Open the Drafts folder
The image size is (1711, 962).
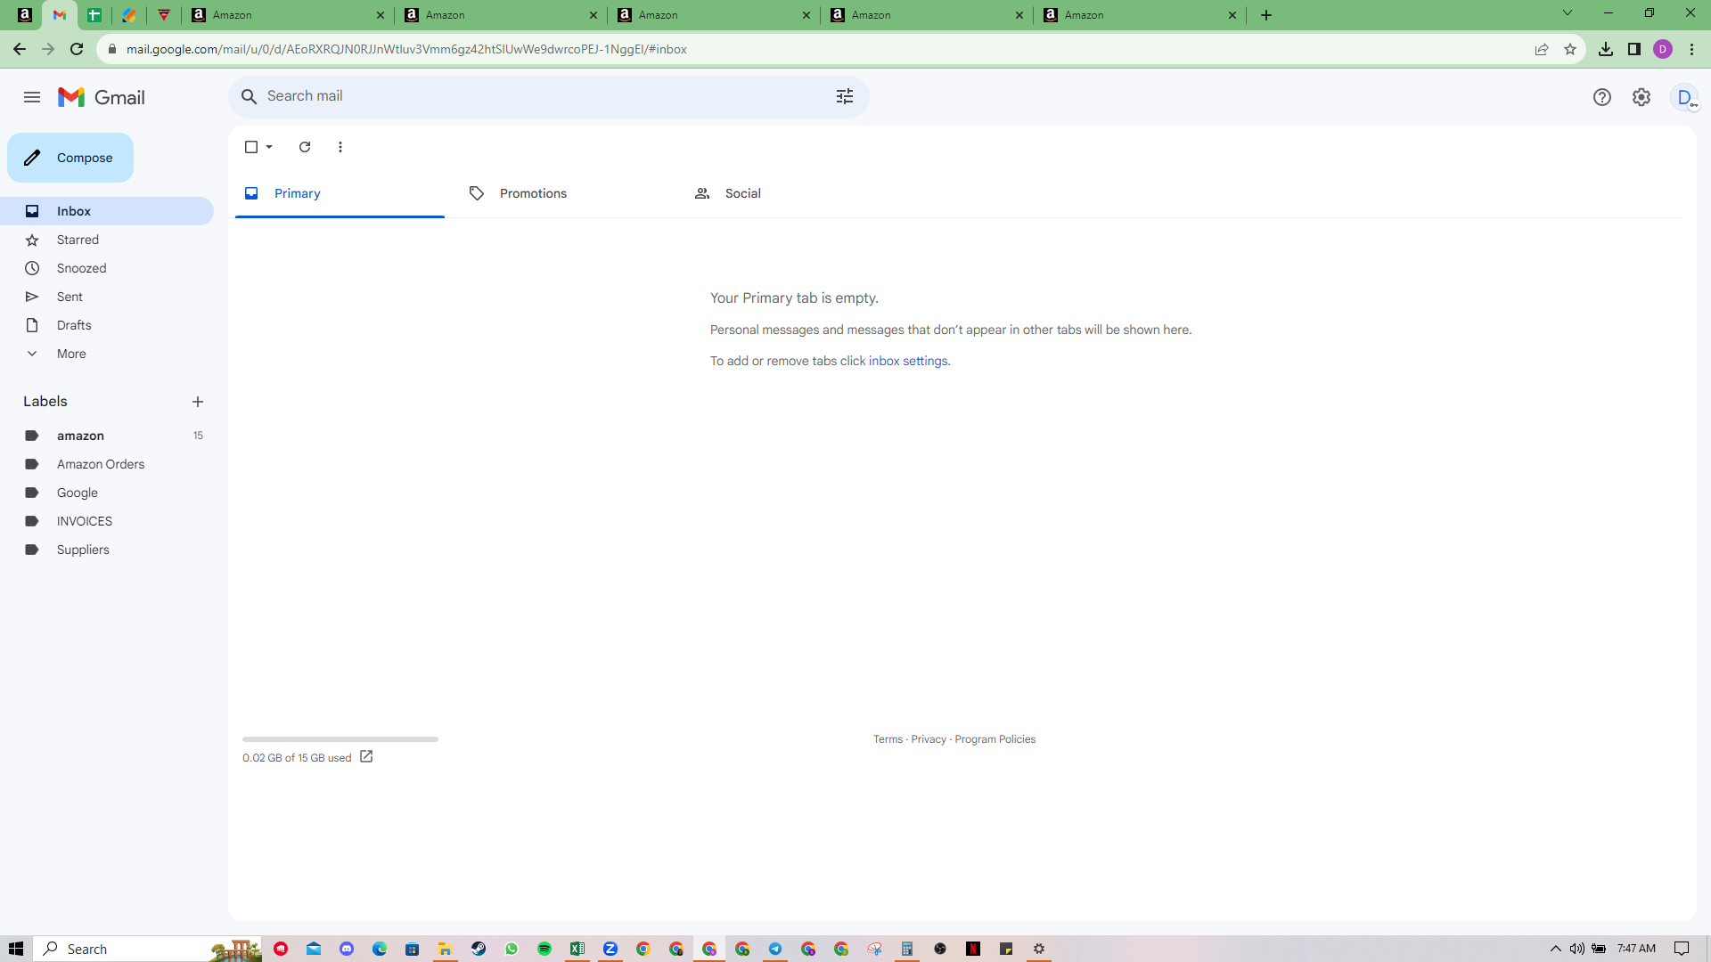click(107, 325)
